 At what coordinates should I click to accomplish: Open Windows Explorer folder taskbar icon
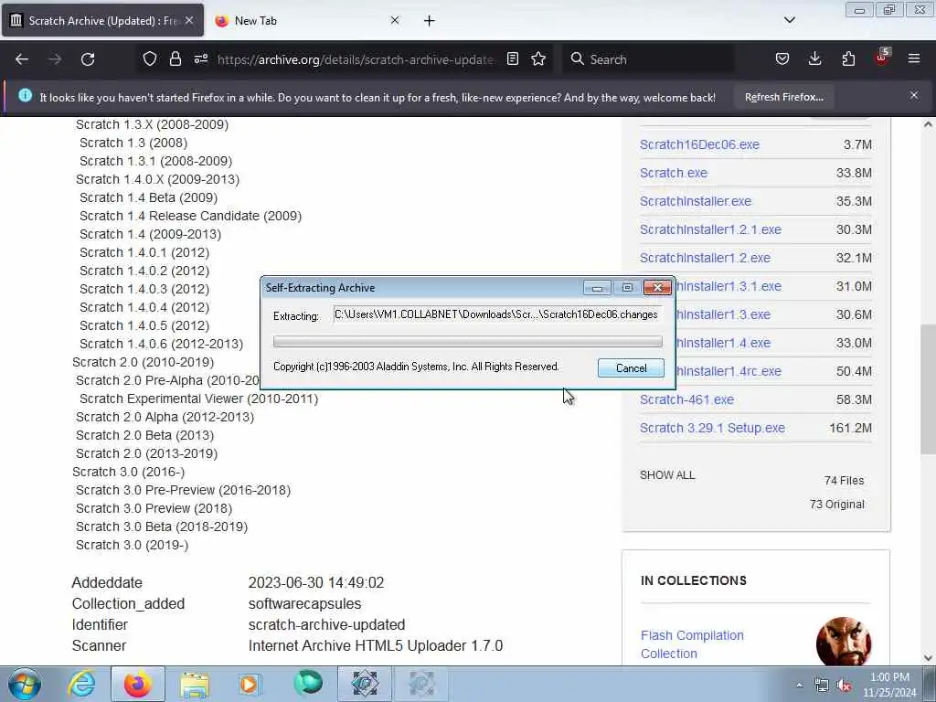click(195, 684)
